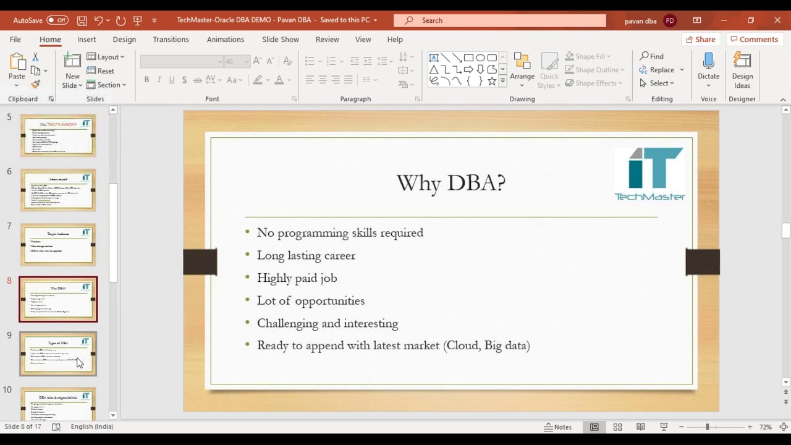Open Quick Styles gallery
791x445 pixels.
(x=549, y=71)
